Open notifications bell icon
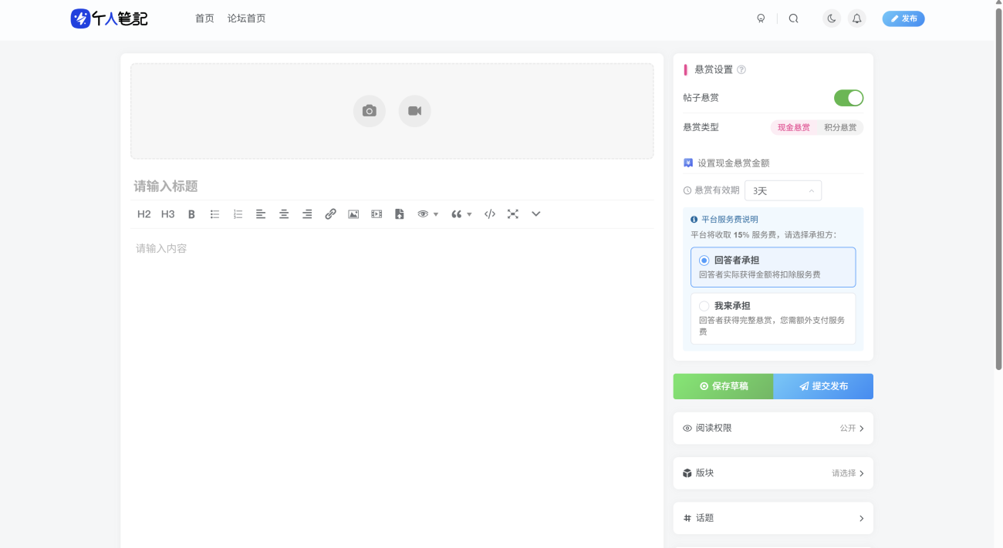 click(x=856, y=18)
